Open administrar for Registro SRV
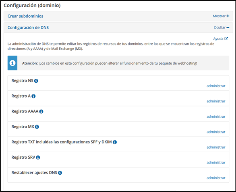The width and height of the screenshot is (236, 192). click(216, 162)
